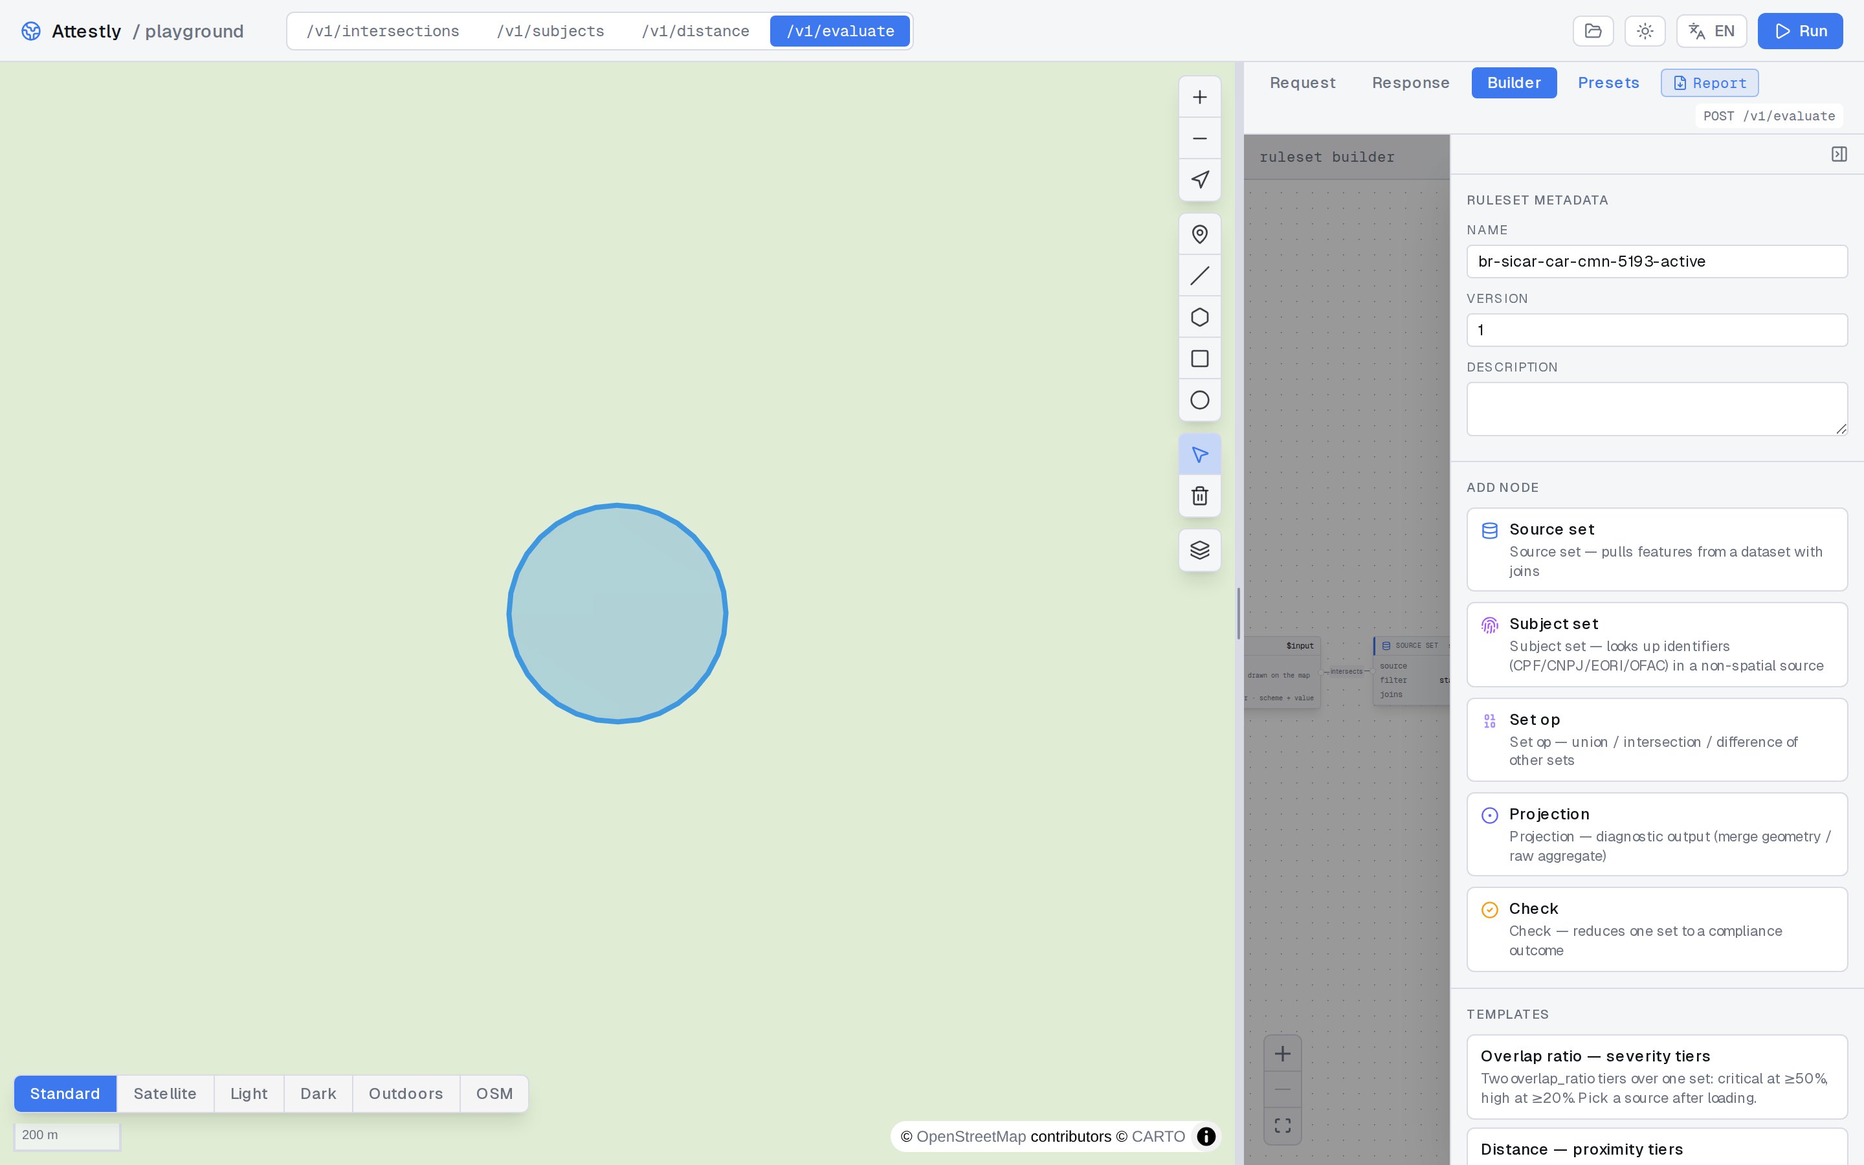Zoom in on the map

[x=1199, y=97]
